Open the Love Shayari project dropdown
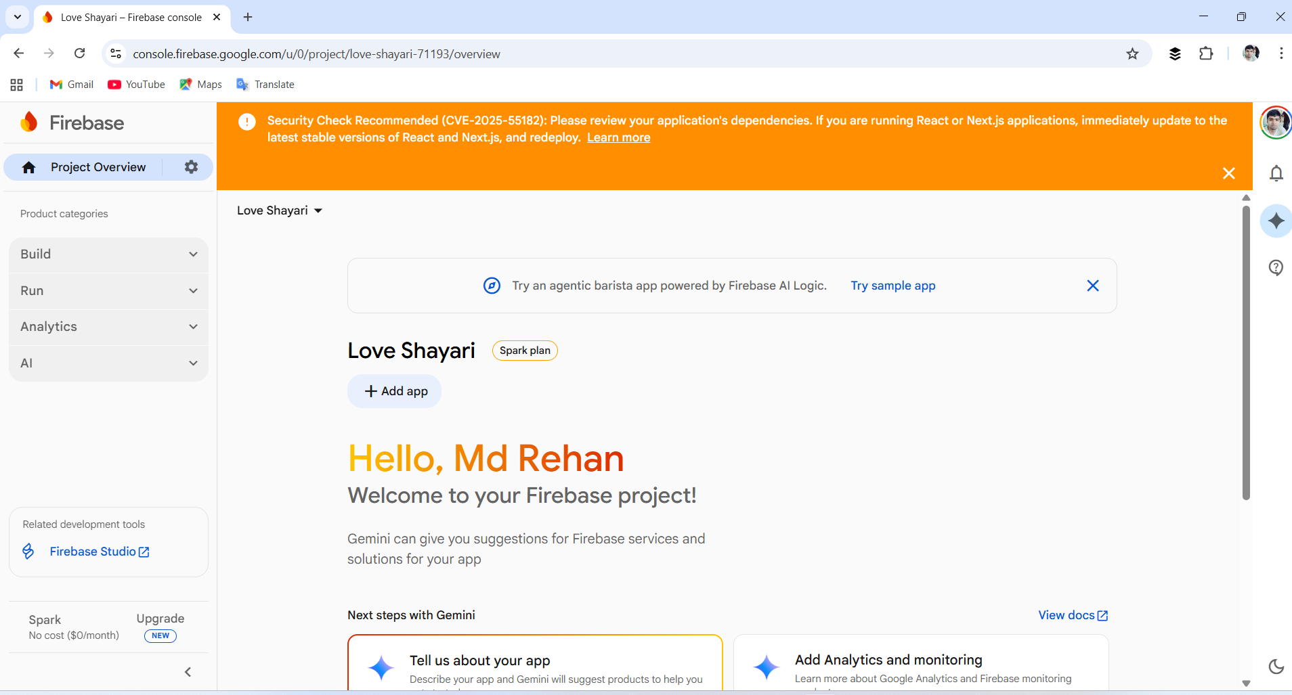The width and height of the screenshot is (1292, 695). point(280,210)
